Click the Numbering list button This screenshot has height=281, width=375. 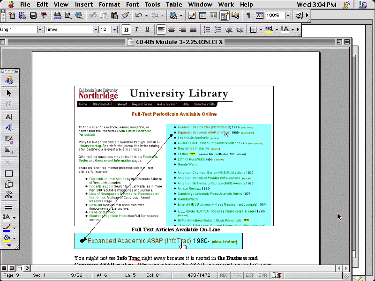[x=207, y=30]
